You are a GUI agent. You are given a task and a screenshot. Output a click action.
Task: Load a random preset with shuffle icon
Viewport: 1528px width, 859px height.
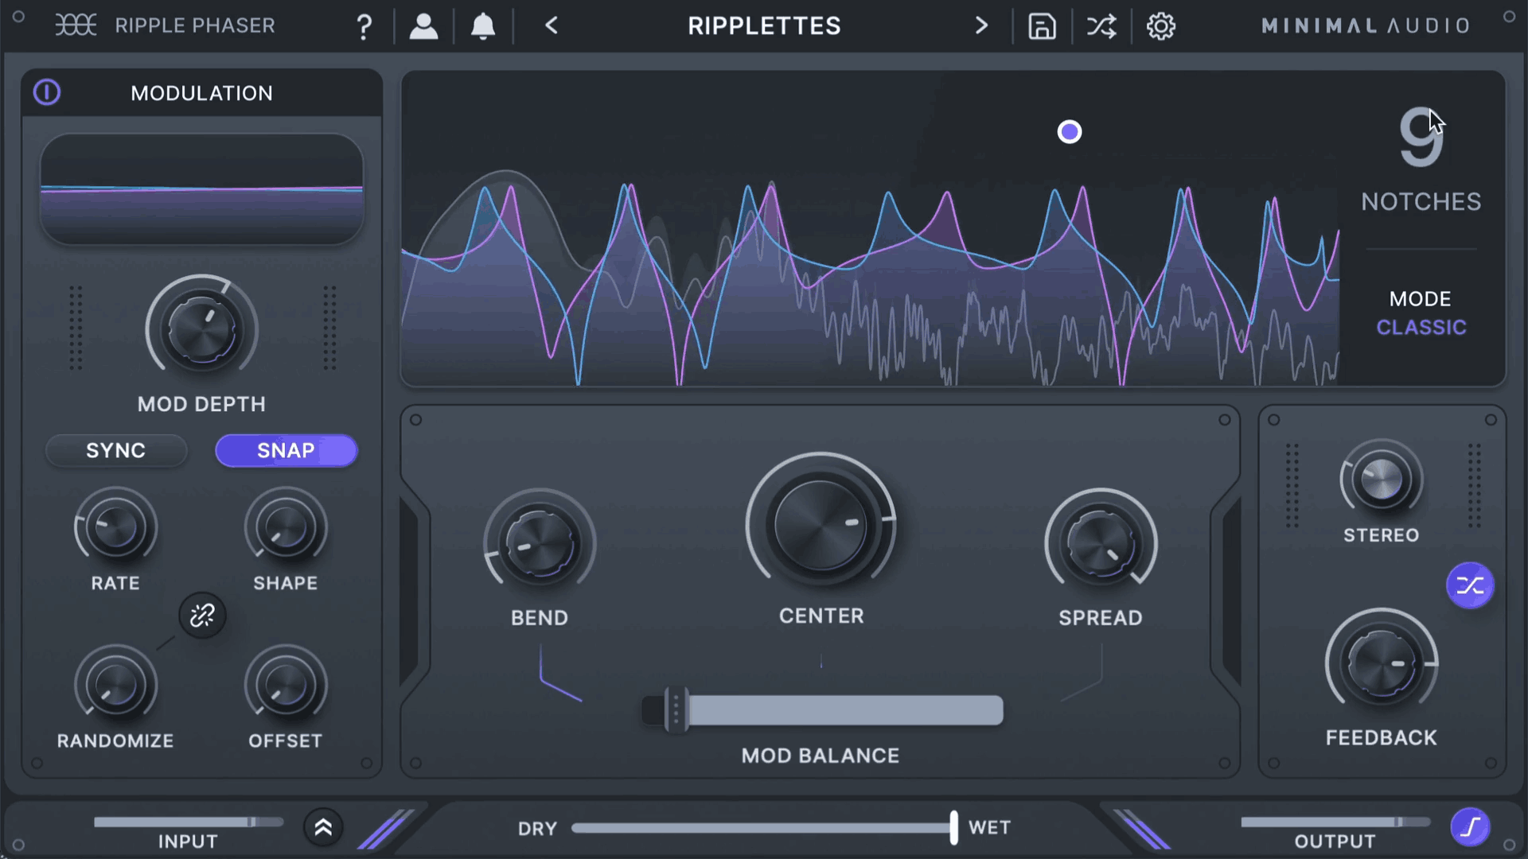1101,26
